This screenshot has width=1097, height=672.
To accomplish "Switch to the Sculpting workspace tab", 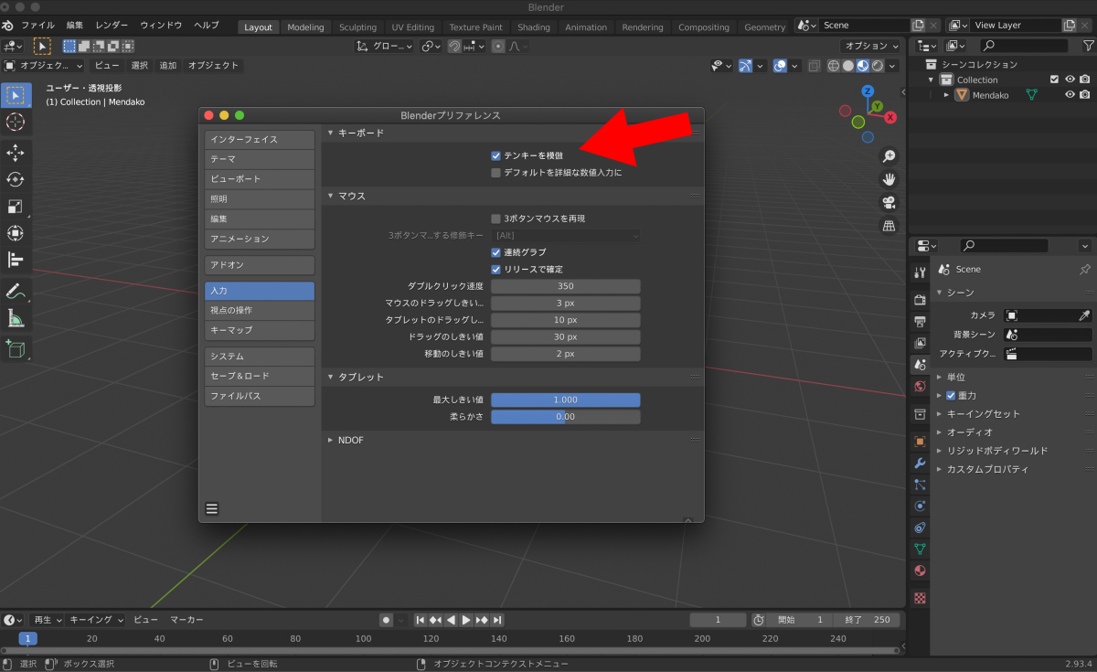I will 357,27.
